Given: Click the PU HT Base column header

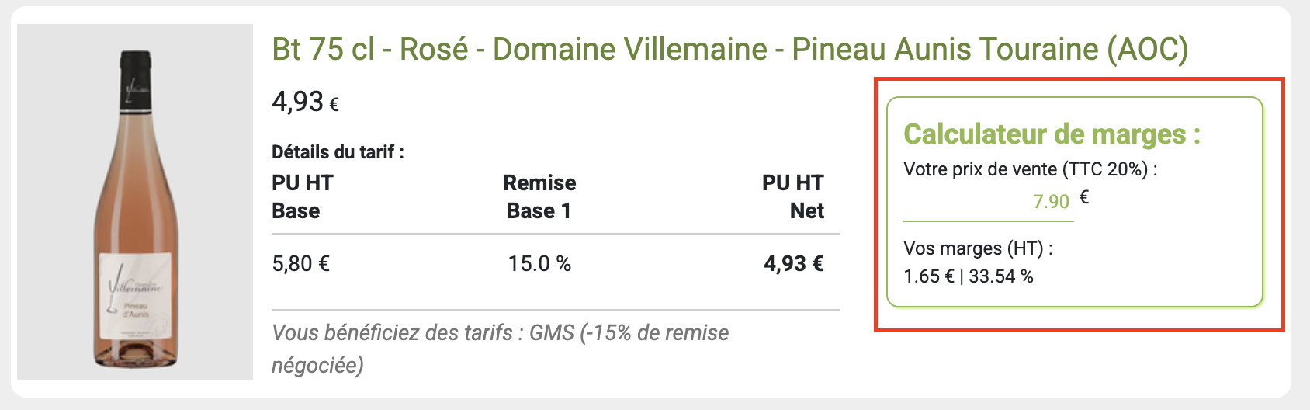Looking at the screenshot, I should (303, 196).
